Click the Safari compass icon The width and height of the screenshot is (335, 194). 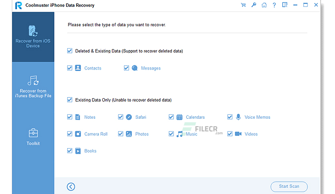[129, 117]
